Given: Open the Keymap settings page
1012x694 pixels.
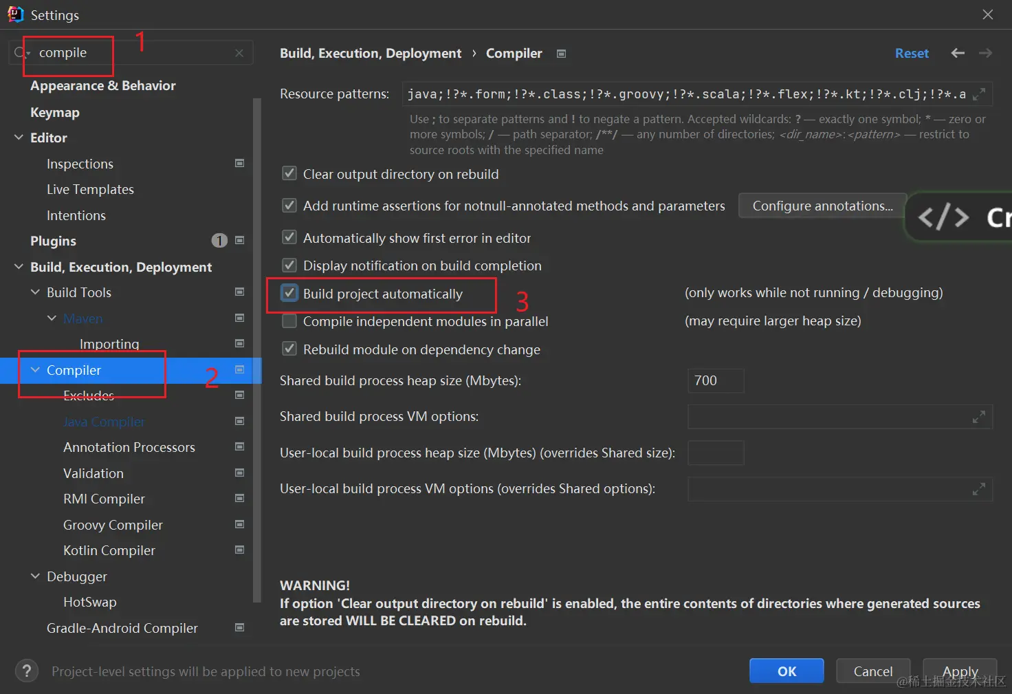Looking at the screenshot, I should tap(55, 112).
